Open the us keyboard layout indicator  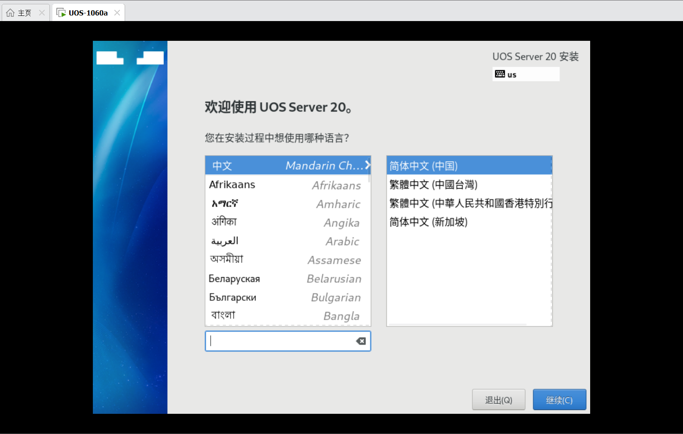(x=526, y=74)
